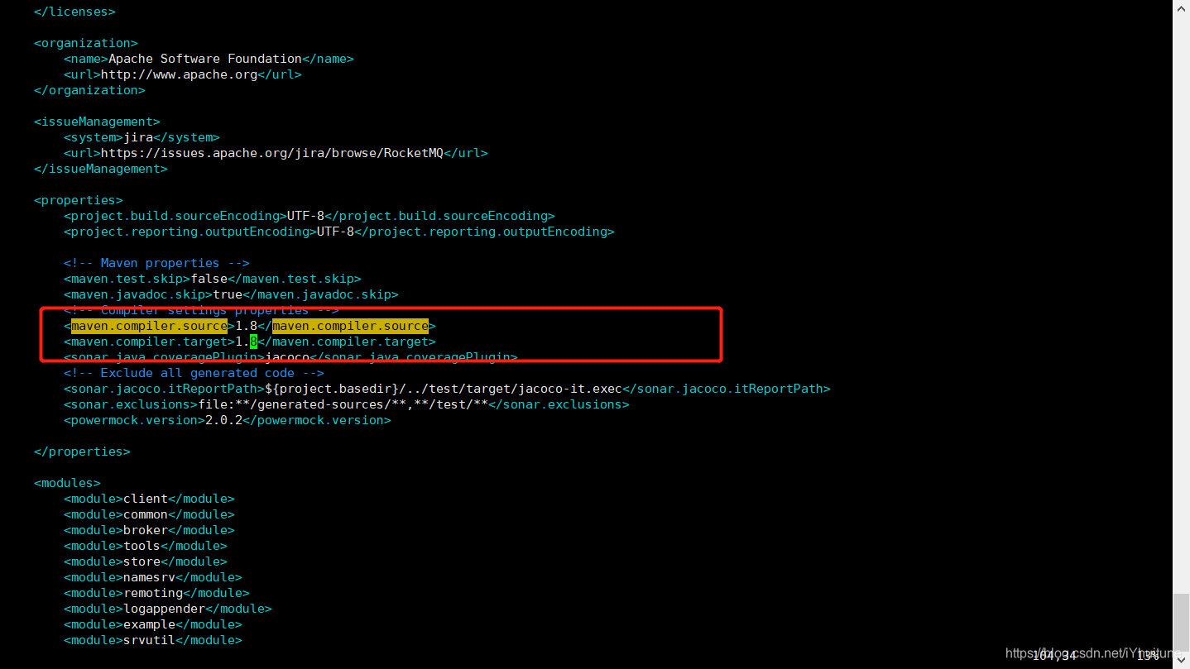The width and height of the screenshot is (1190, 669).
Task: Click the opening <issueManagement> tag
Action: point(97,122)
